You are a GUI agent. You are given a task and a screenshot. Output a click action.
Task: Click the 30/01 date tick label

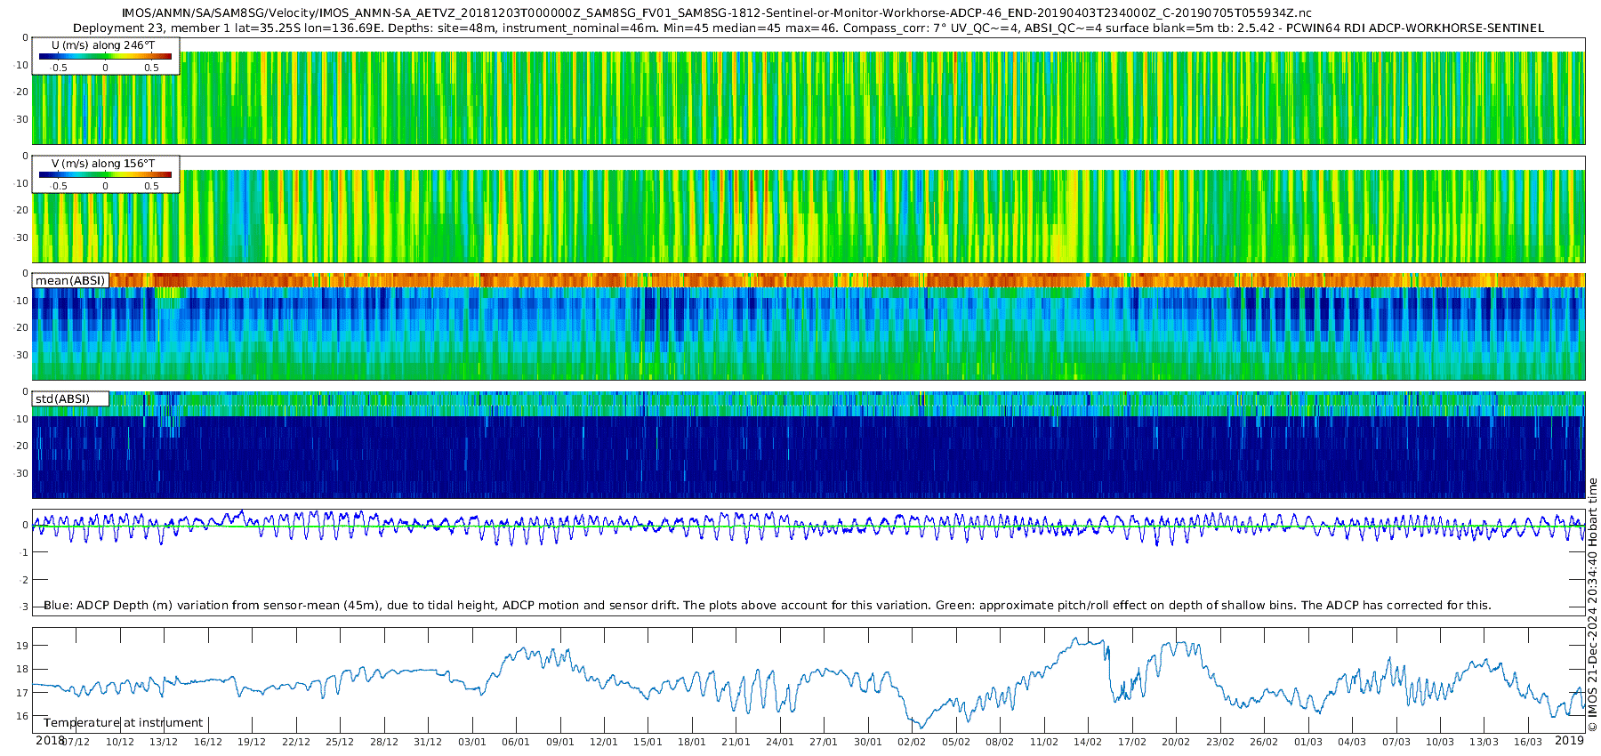pyautogui.click(x=867, y=743)
